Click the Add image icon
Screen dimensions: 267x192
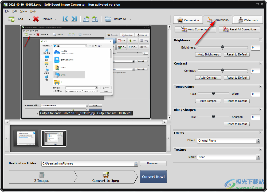11,19
